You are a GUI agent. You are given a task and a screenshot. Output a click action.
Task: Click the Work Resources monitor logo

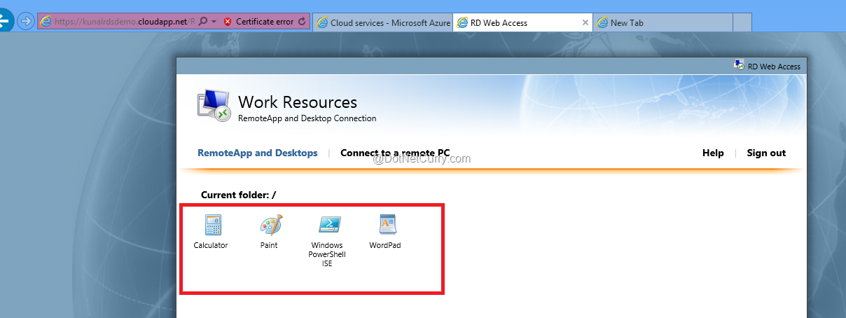214,106
